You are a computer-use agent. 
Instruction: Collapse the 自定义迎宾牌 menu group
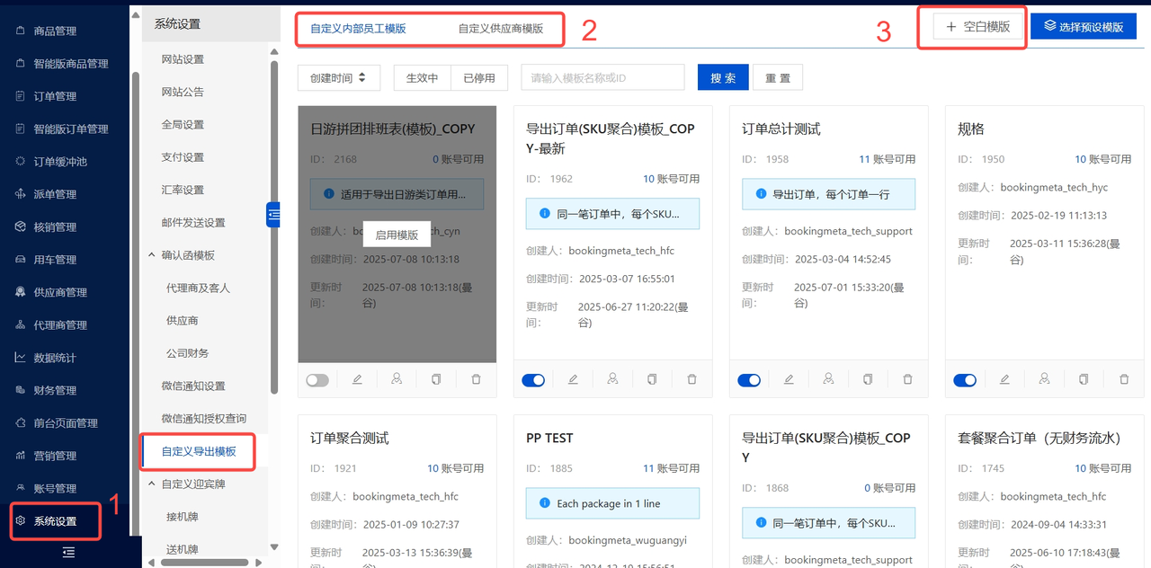tap(152, 484)
